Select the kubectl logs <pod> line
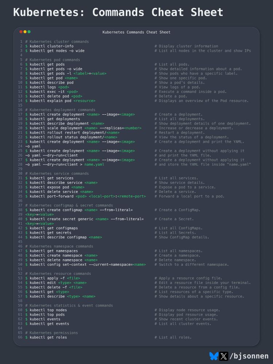This screenshot has height=364, width=273. point(47,87)
